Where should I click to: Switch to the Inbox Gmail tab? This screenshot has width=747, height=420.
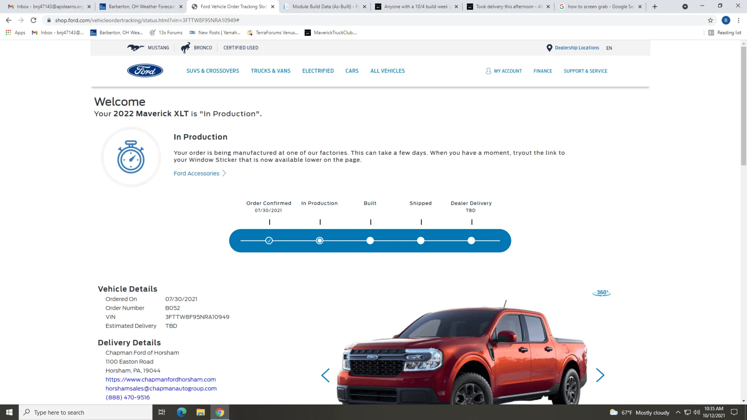click(x=49, y=7)
